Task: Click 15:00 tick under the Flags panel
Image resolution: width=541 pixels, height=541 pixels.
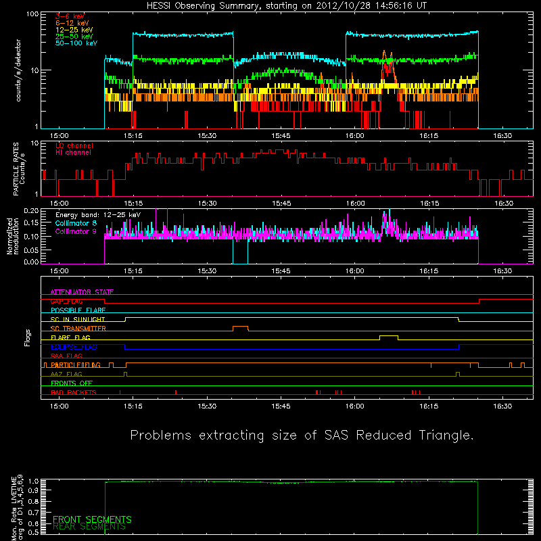Action: click(60, 406)
